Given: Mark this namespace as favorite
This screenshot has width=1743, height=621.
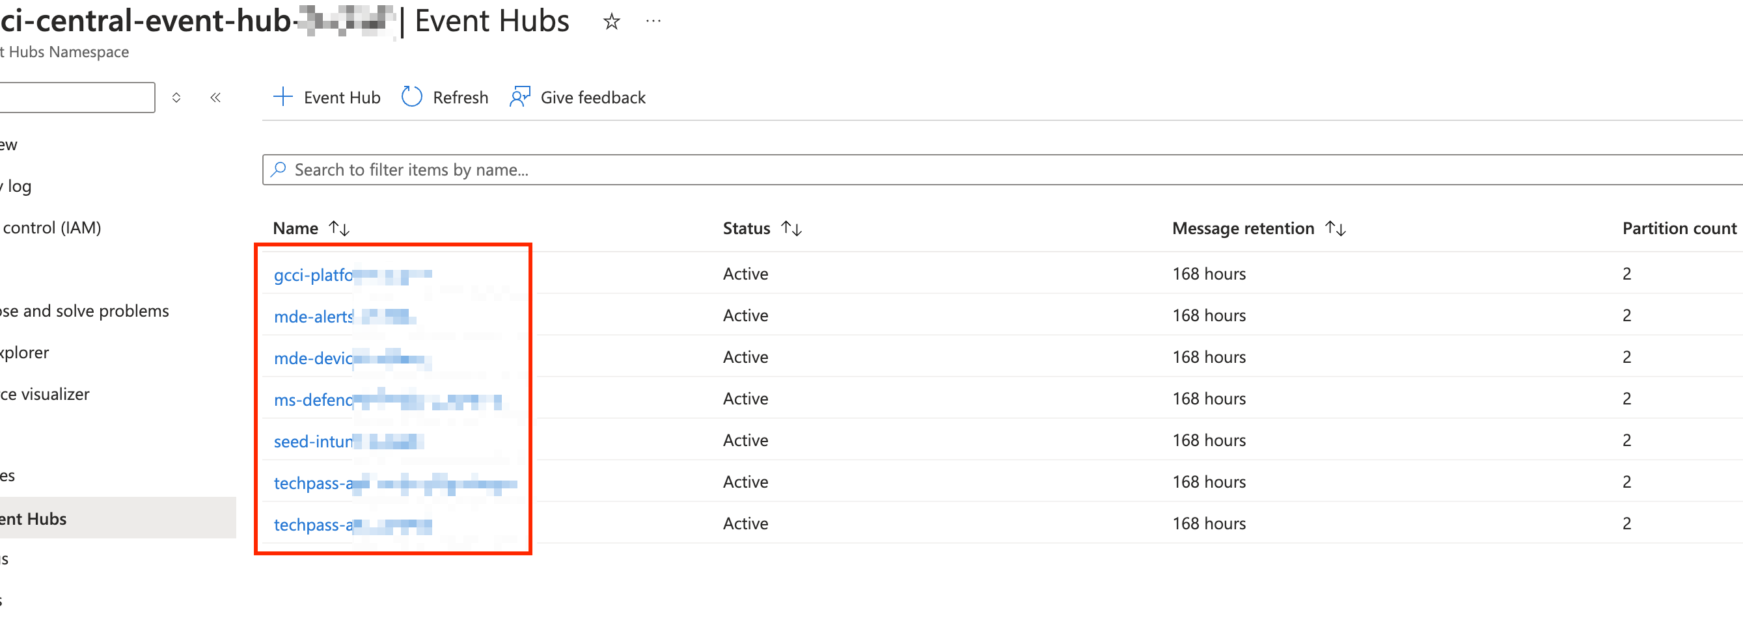Looking at the screenshot, I should pos(611,21).
